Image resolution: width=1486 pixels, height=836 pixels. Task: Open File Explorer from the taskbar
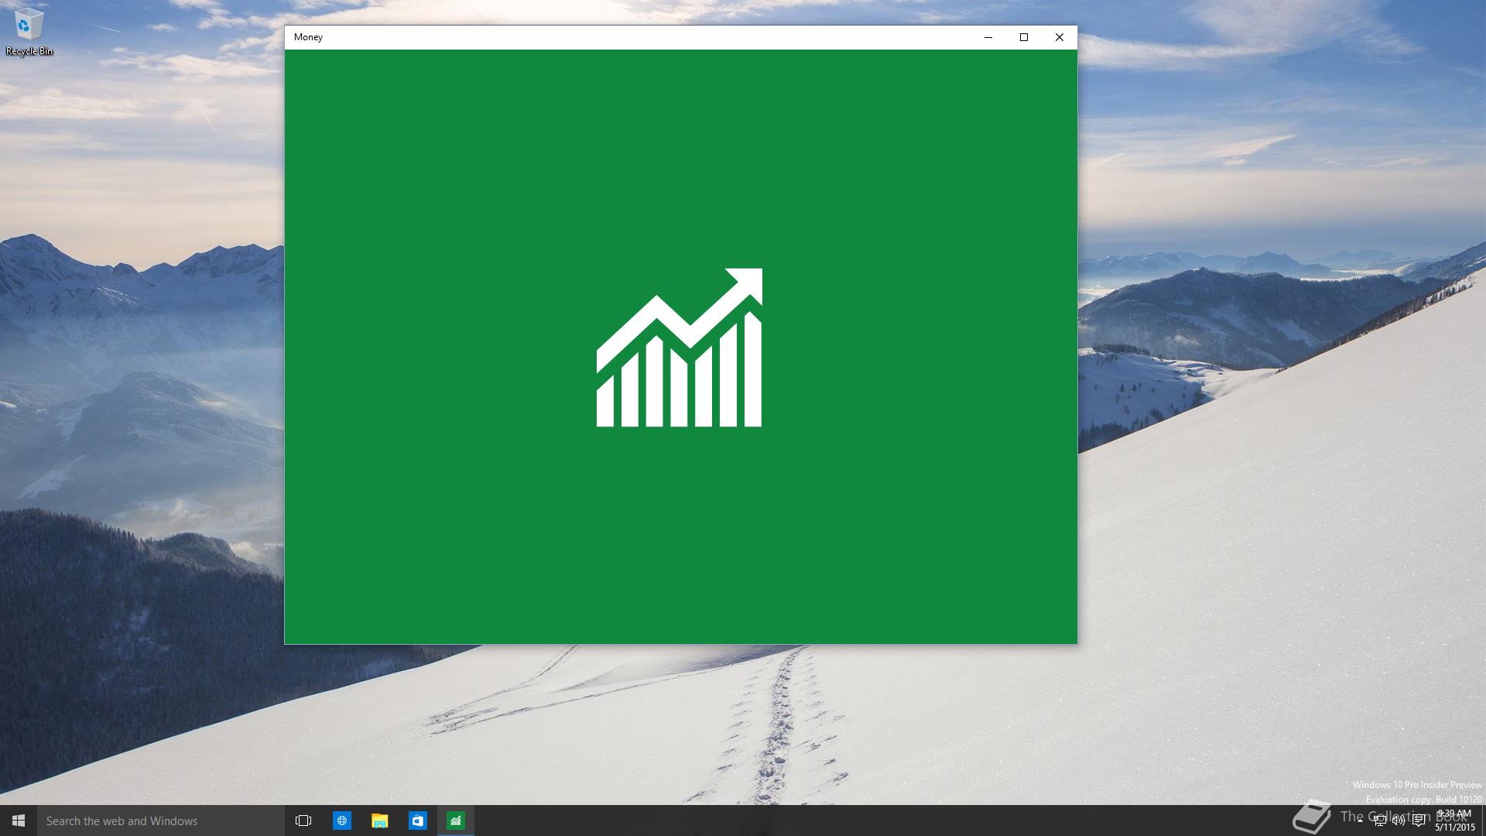(x=379, y=821)
